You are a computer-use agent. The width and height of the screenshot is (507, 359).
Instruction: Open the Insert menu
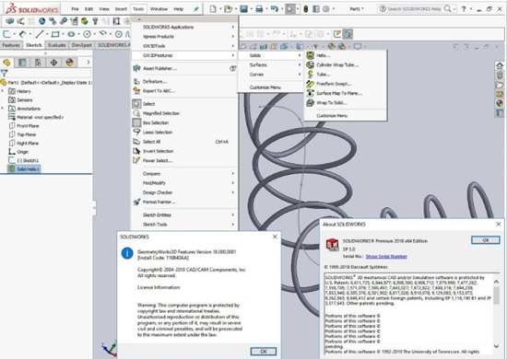[x=121, y=9]
